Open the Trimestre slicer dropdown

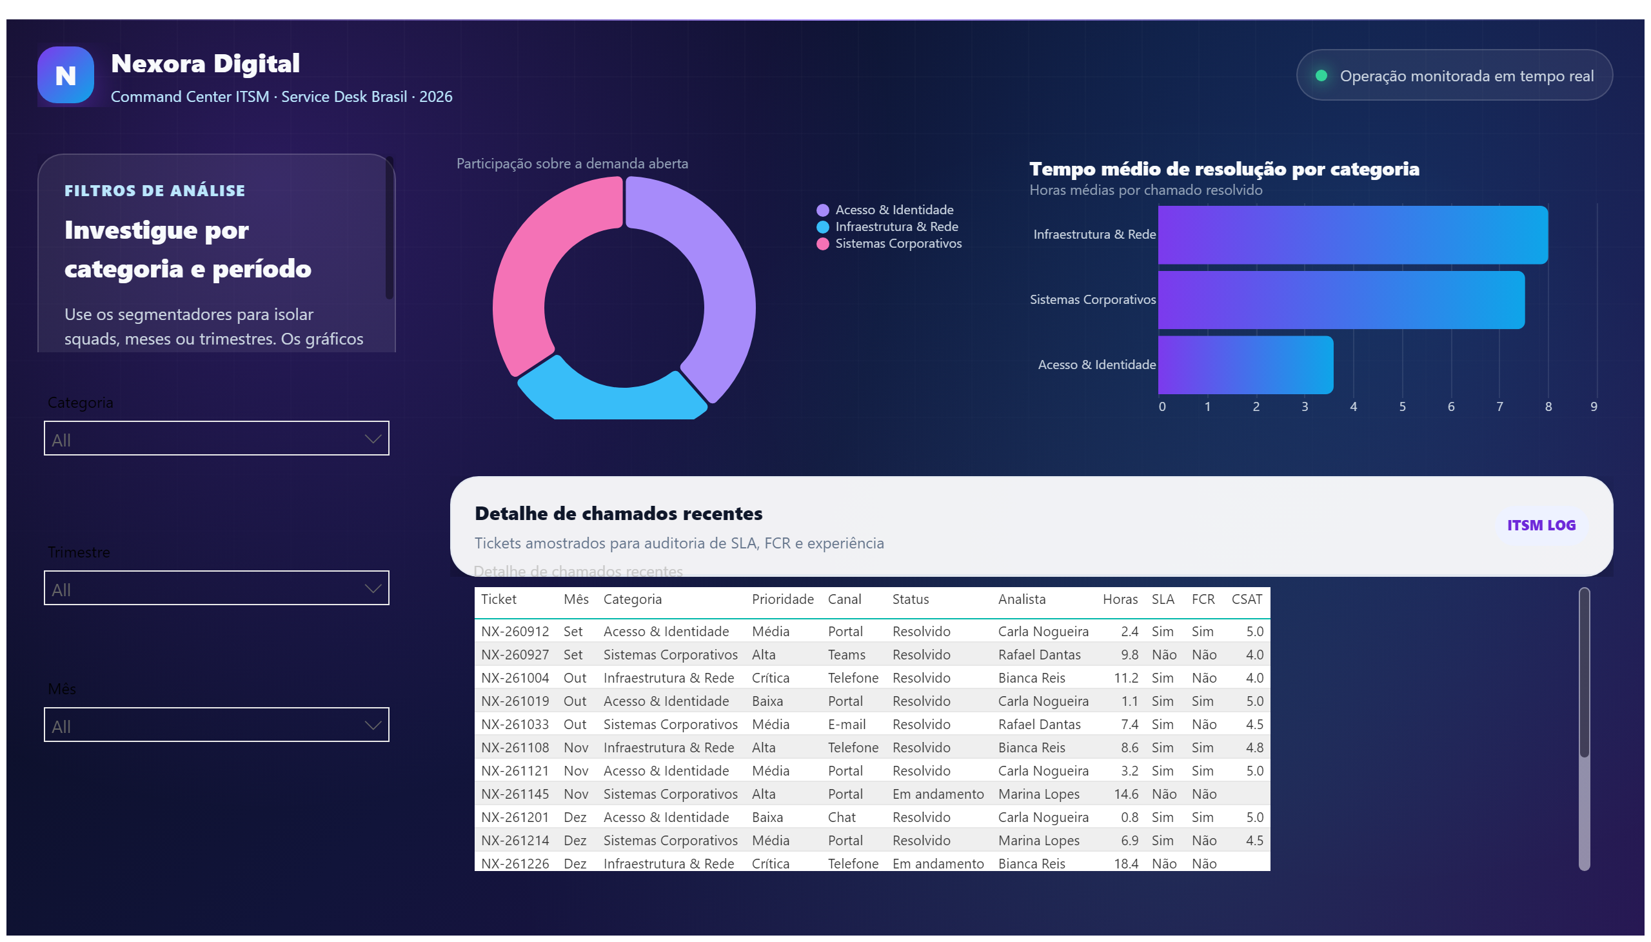[x=216, y=587]
